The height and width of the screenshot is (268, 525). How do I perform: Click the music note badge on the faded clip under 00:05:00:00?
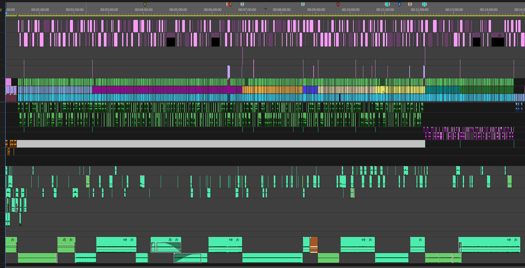tap(170, 240)
